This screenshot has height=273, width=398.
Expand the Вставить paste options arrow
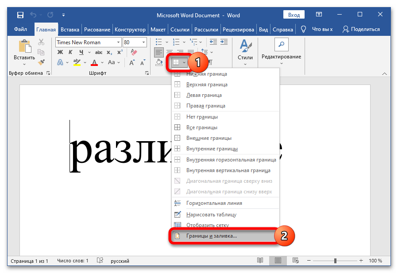pyautogui.click(x=24, y=64)
